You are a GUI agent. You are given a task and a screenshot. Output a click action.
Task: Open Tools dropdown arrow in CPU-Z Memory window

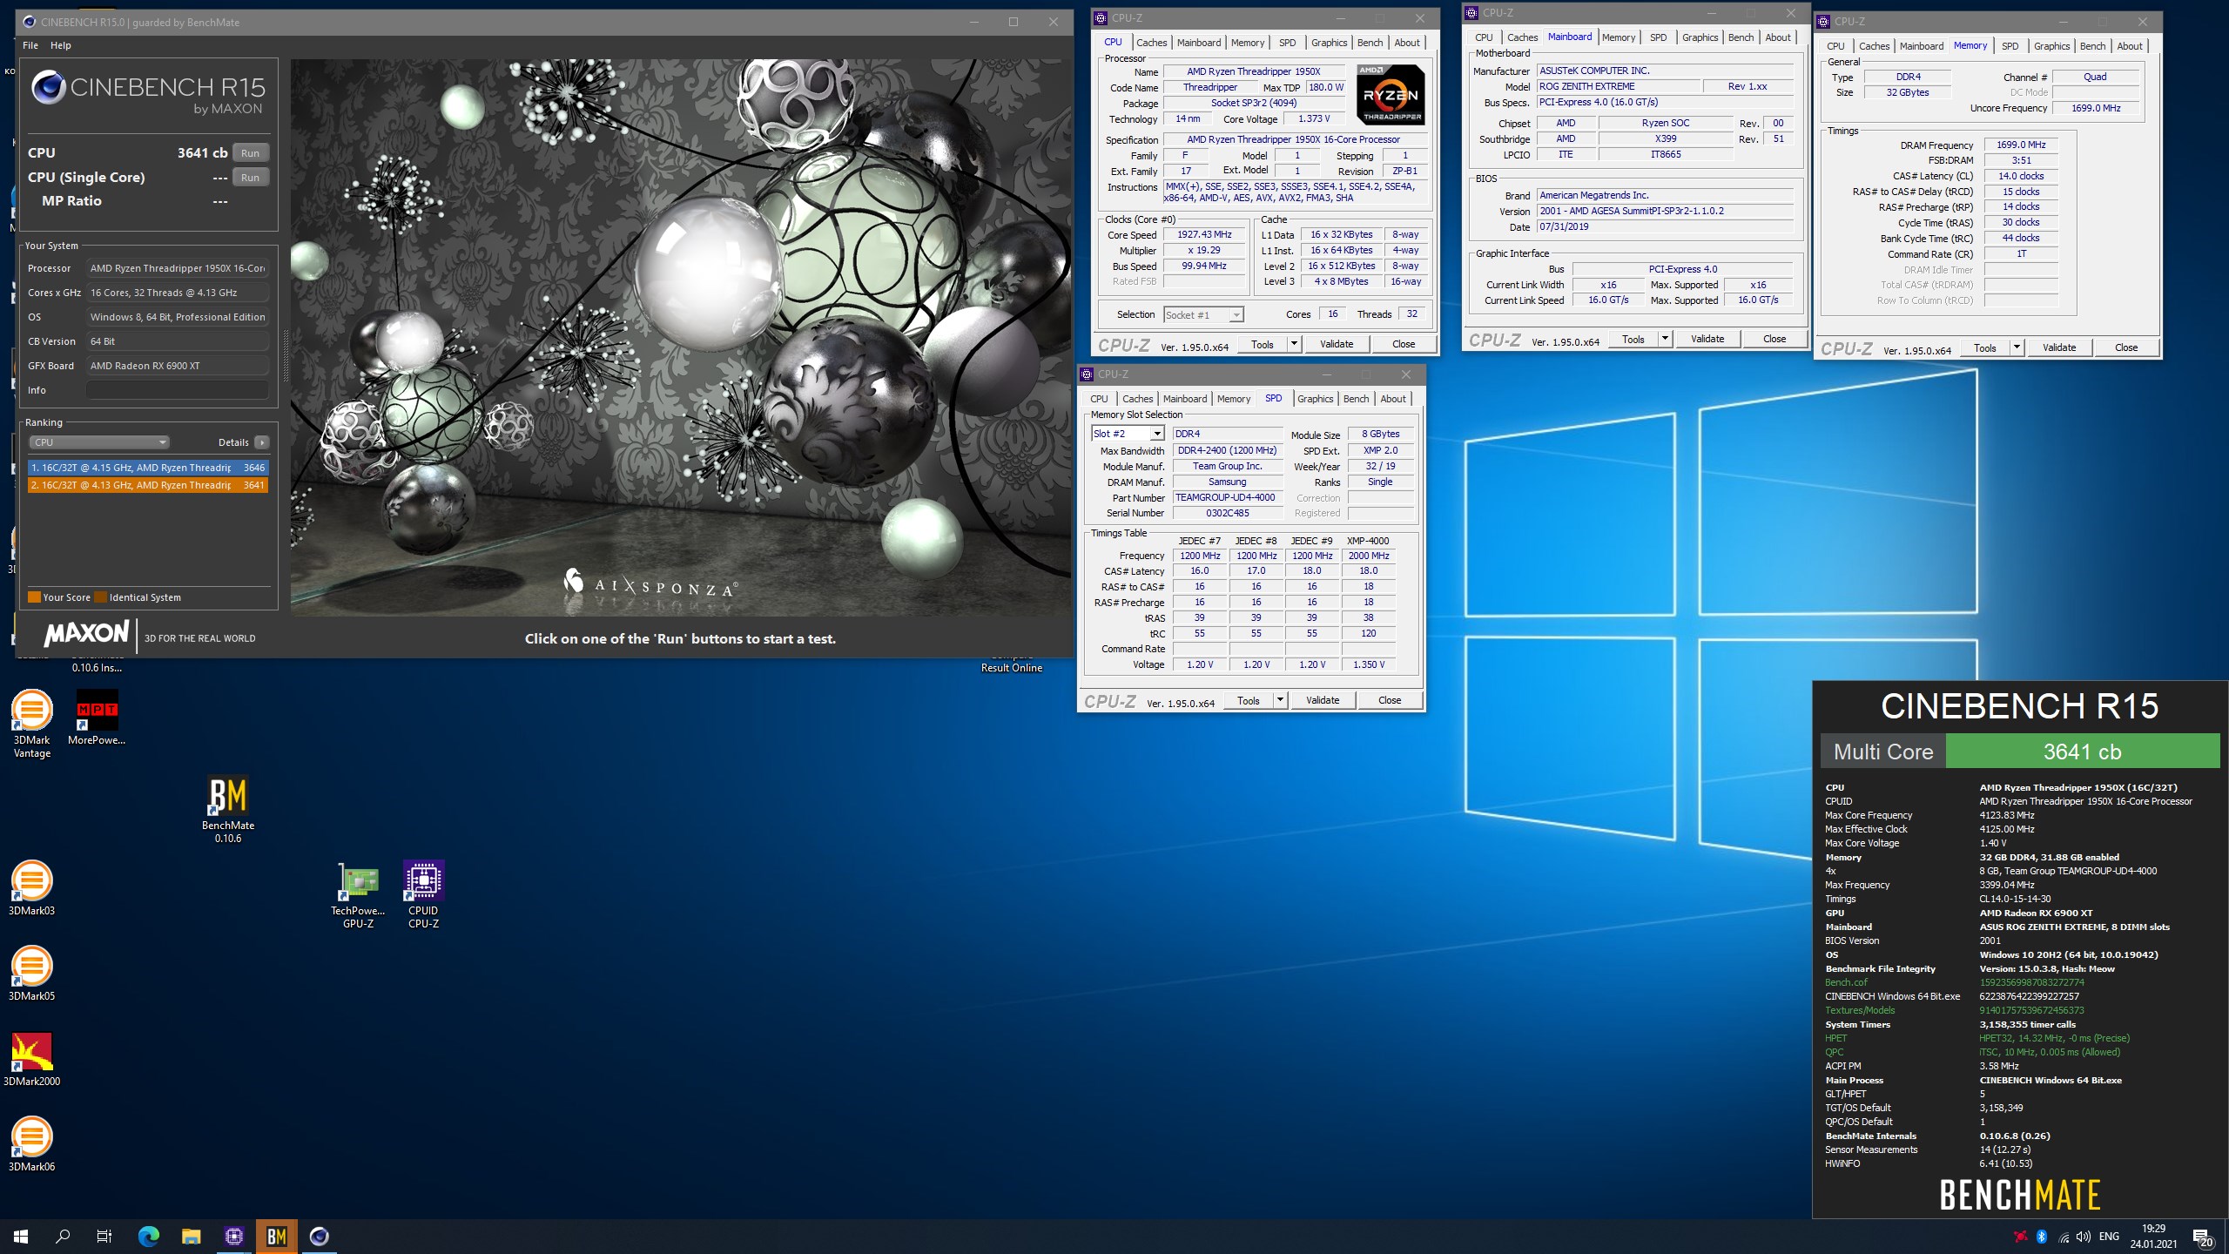click(2017, 347)
